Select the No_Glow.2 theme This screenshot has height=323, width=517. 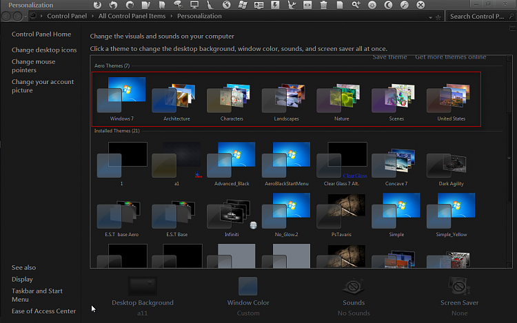287,215
